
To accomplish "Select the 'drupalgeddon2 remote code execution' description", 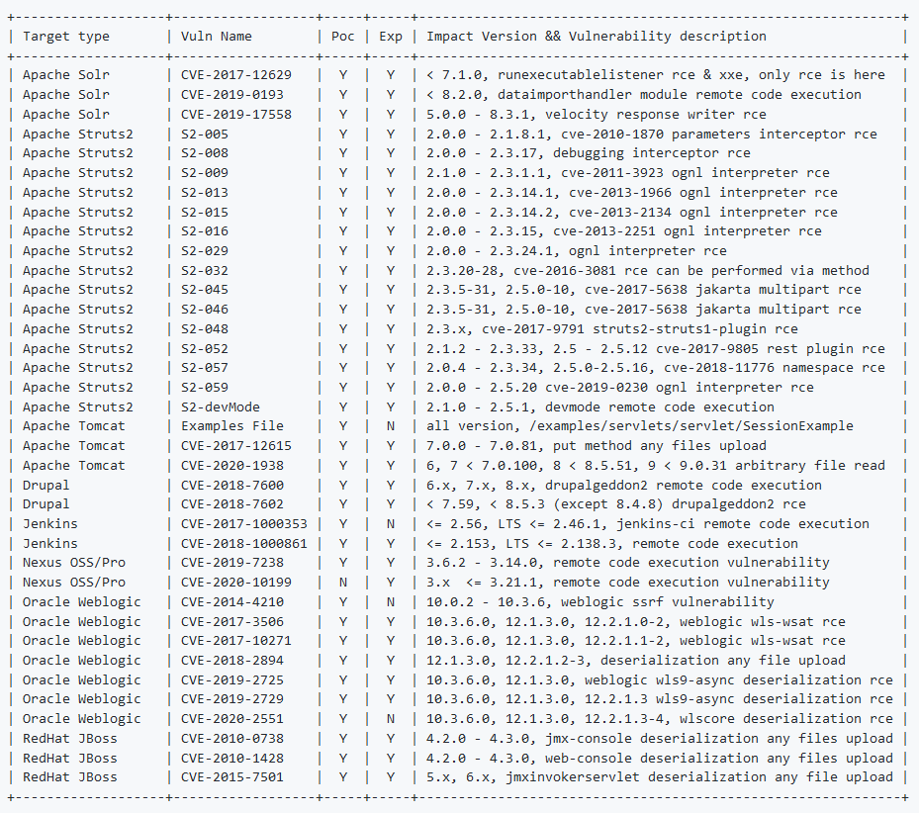I will coord(683,486).
